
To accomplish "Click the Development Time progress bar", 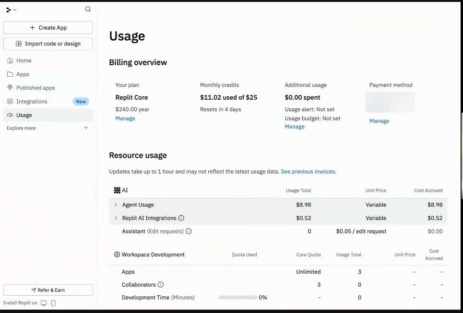I will 238,297.
